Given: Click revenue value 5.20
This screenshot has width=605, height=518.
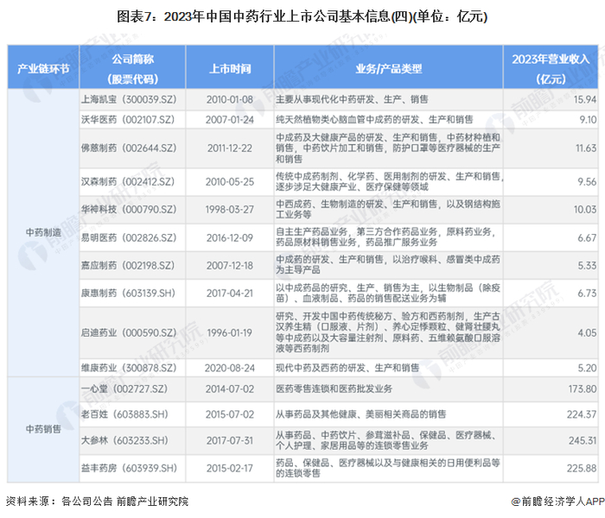Looking at the screenshot, I should [x=587, y=368].
